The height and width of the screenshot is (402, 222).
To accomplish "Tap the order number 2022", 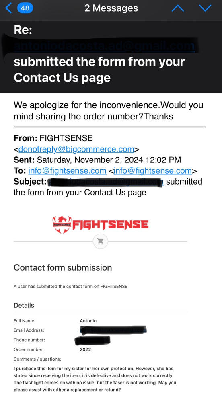I will [x=85, y=349].
